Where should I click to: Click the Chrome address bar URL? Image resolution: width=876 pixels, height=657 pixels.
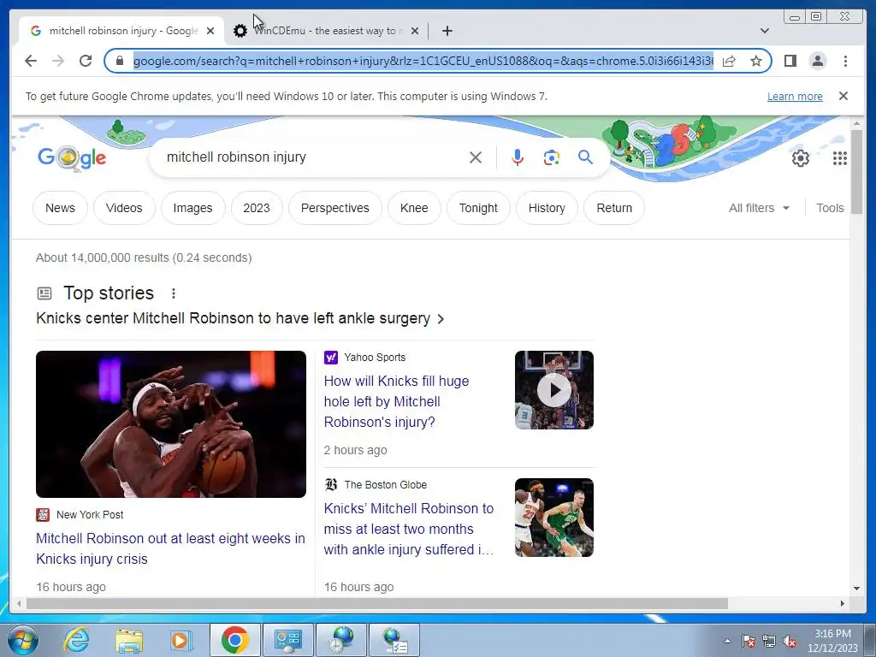[423, 61]
